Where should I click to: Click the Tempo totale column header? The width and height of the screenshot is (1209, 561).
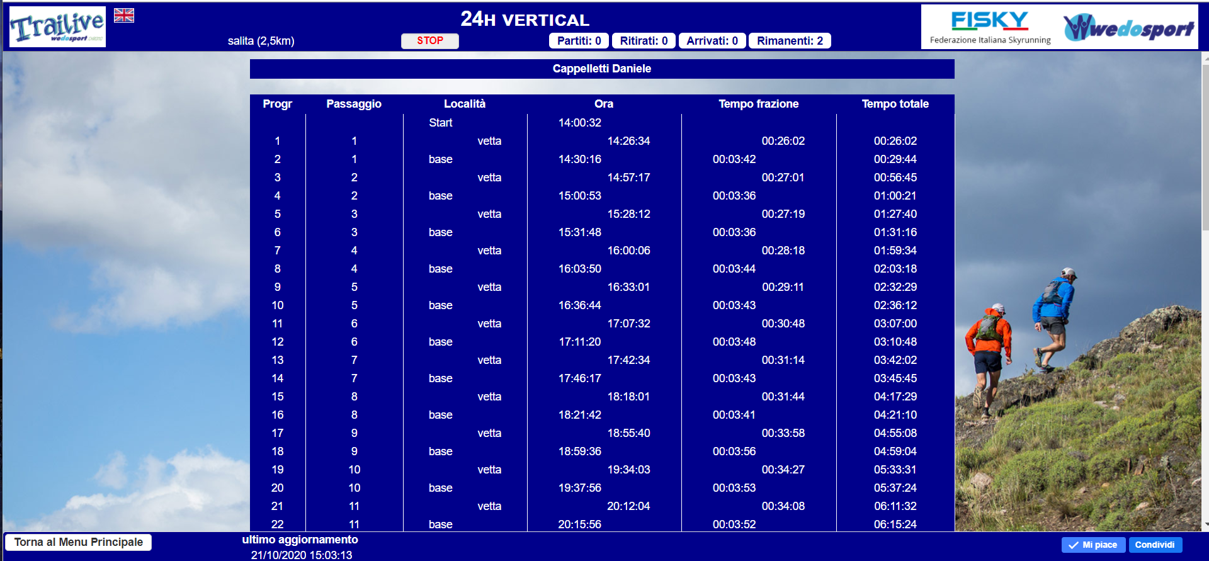click(895, 104)
